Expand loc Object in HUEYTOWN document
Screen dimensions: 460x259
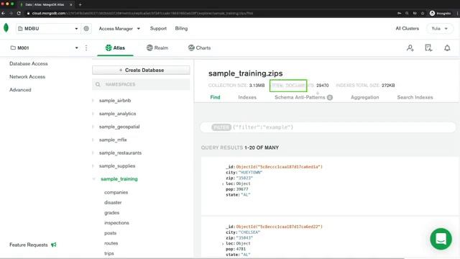tap(223, 184)
